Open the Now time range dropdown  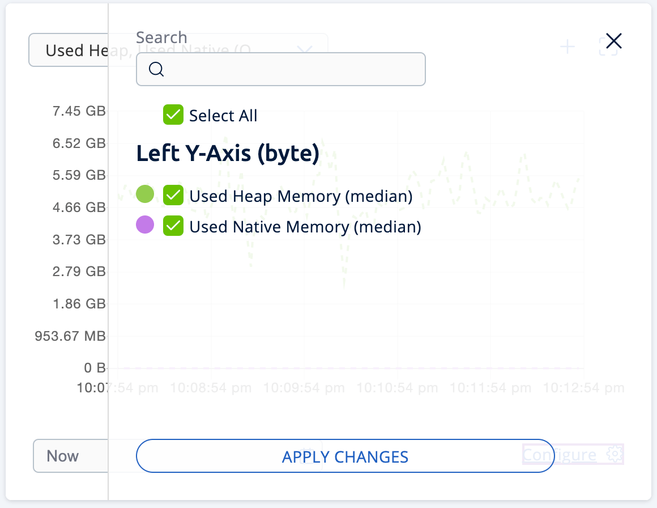pyautogui.click(x=69, y=456)
